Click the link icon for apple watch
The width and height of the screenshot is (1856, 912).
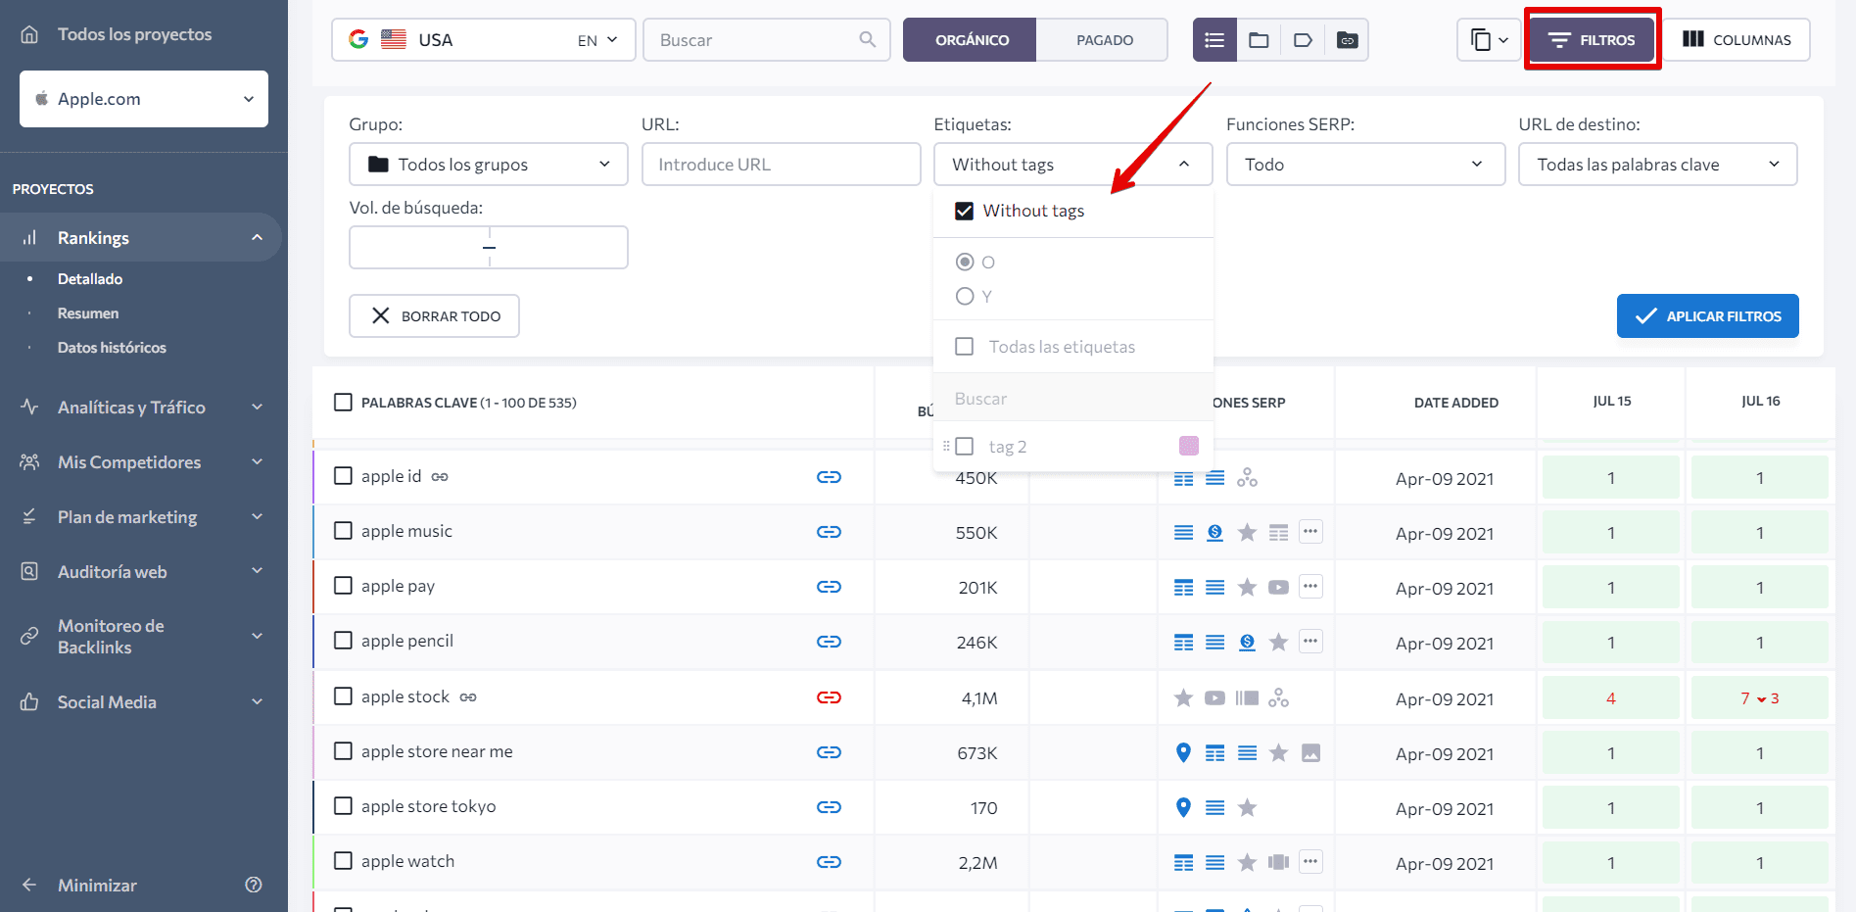tap(829, 862)
